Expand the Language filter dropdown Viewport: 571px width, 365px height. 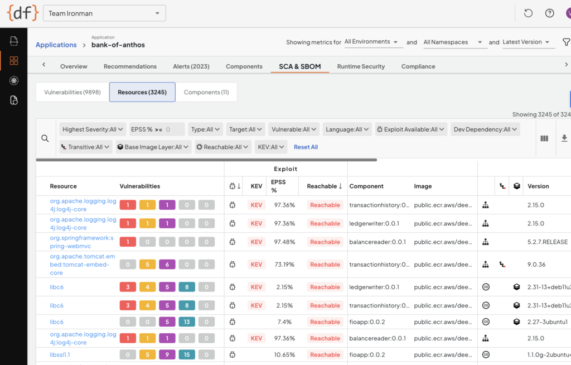point(347,129)
